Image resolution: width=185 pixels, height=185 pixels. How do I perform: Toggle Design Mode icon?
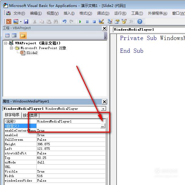point(101,22)
